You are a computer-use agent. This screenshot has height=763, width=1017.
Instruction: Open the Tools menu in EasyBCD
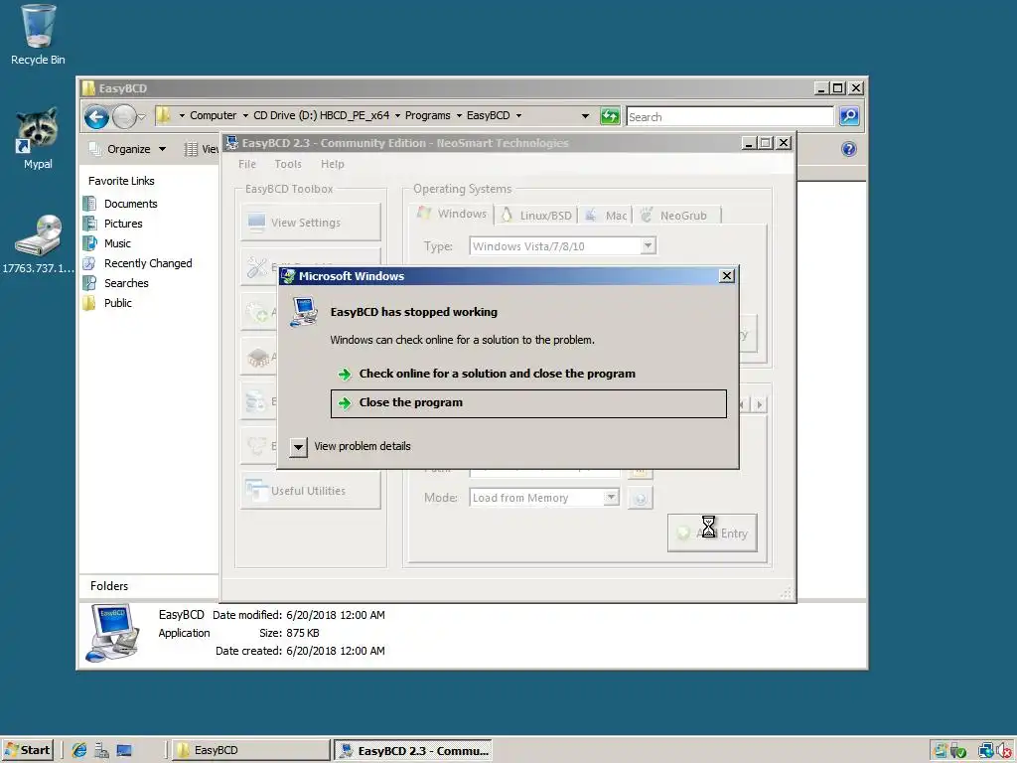click(287, 164)
